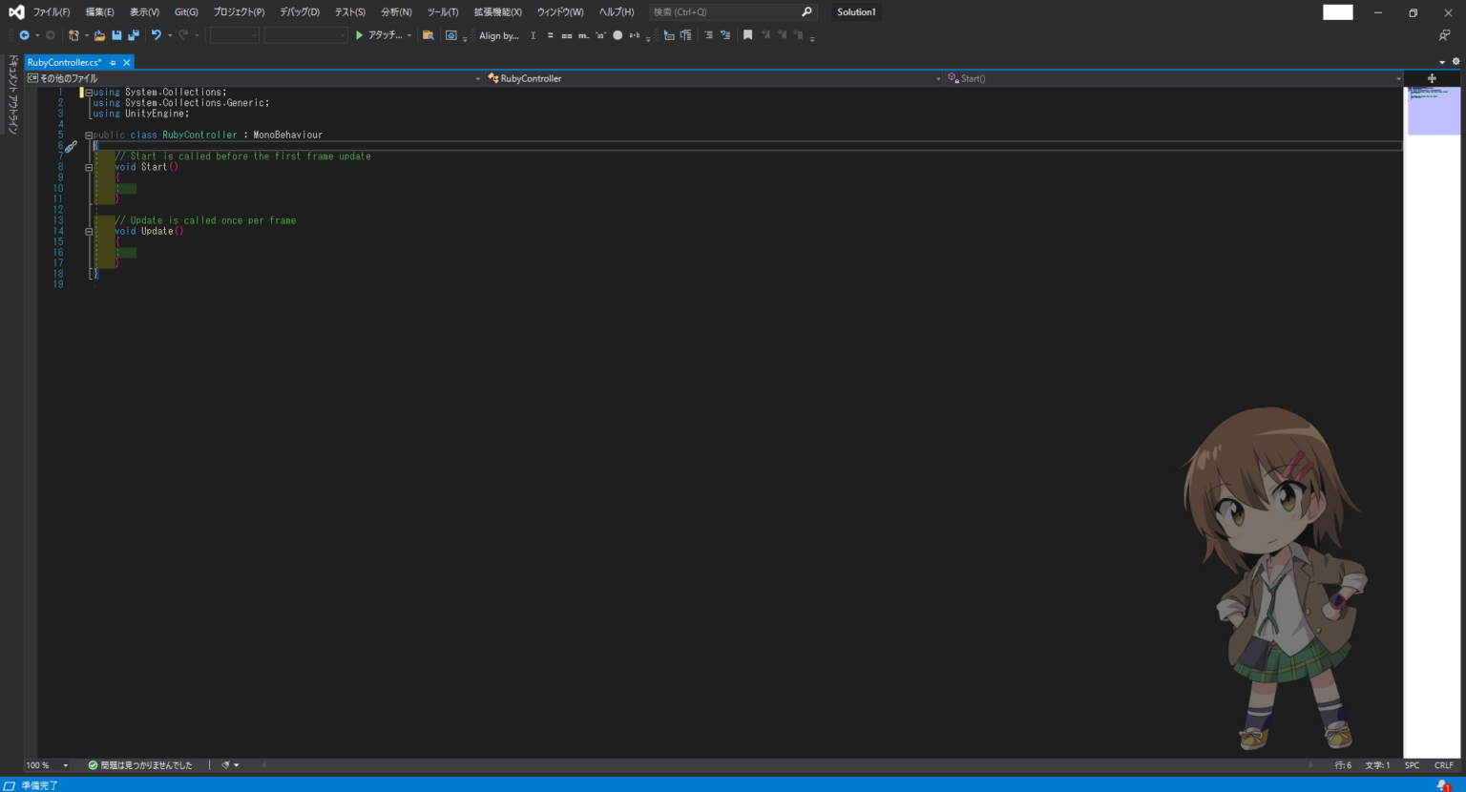
Task: Click the Save All icon
Action: pyautogui.click(x=133, y=35)
